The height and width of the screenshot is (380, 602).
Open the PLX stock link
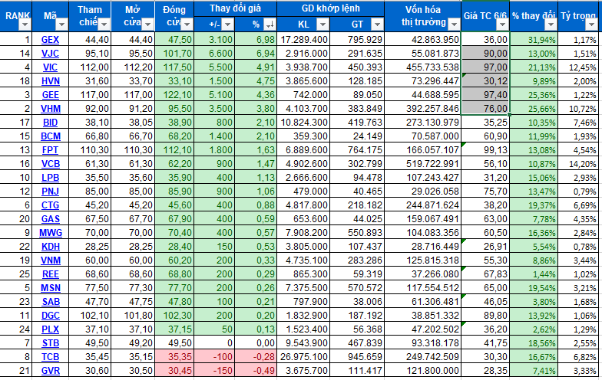(x=51, y=329)
